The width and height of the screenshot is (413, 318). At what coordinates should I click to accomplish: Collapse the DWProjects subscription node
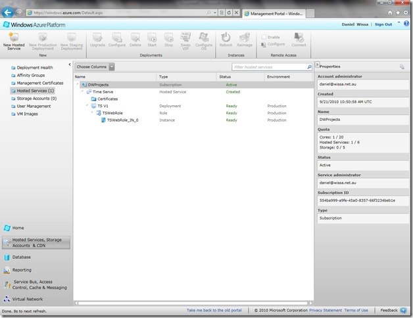[78, 85]
